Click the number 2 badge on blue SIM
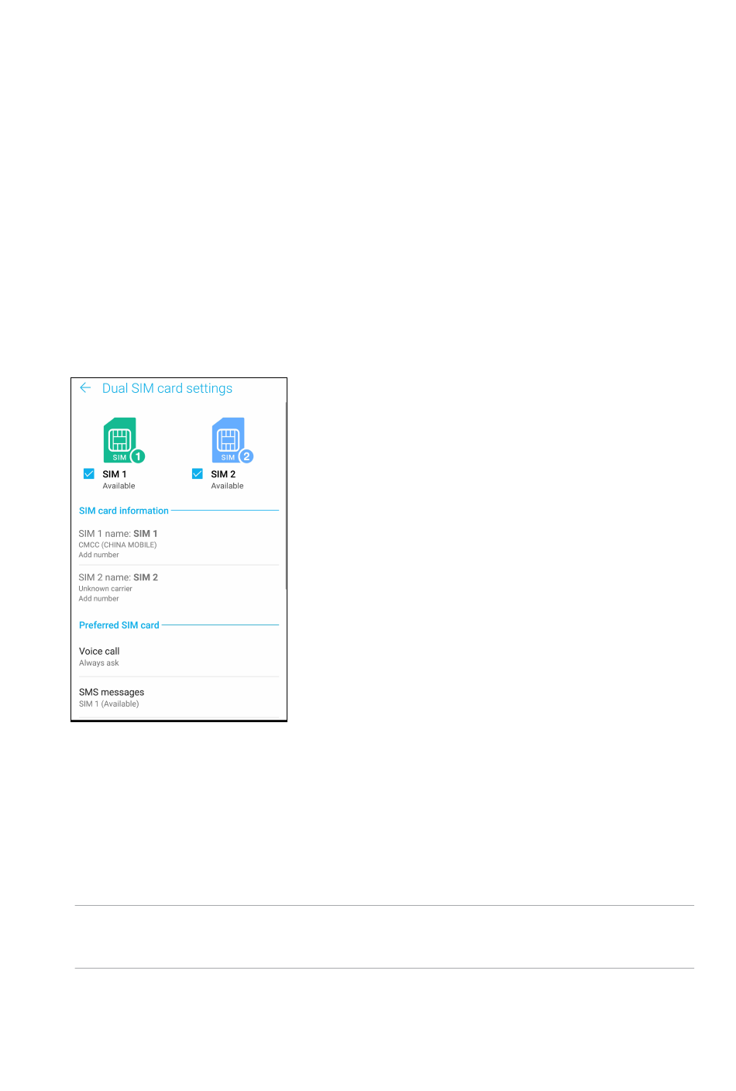This screenshot has width=736, height=1091. 246,456
